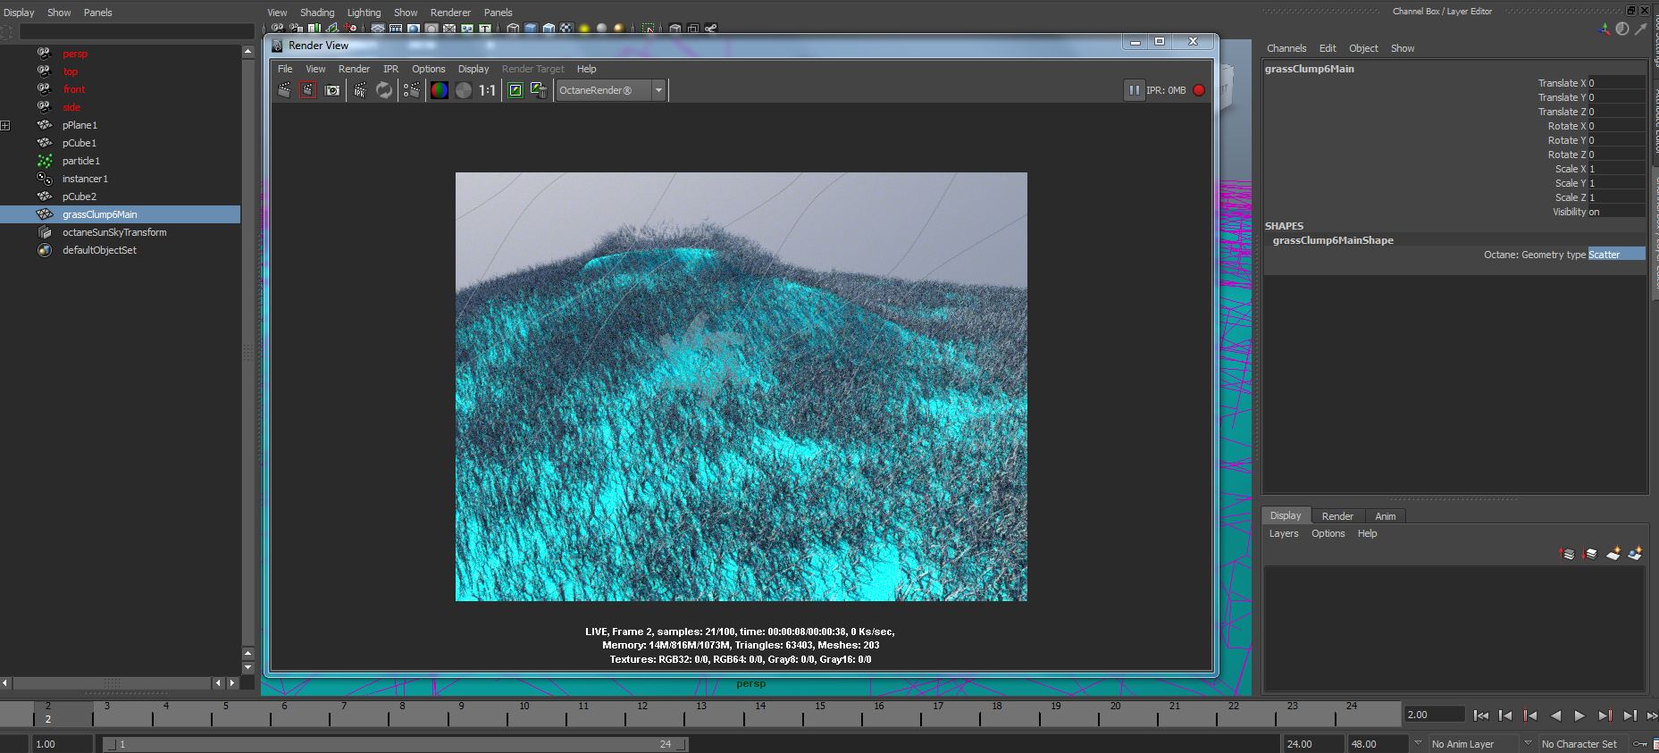Step back one frame
Image resolution: width=1659 pixels, height=753 pixels.
(x=1505, y=715)
